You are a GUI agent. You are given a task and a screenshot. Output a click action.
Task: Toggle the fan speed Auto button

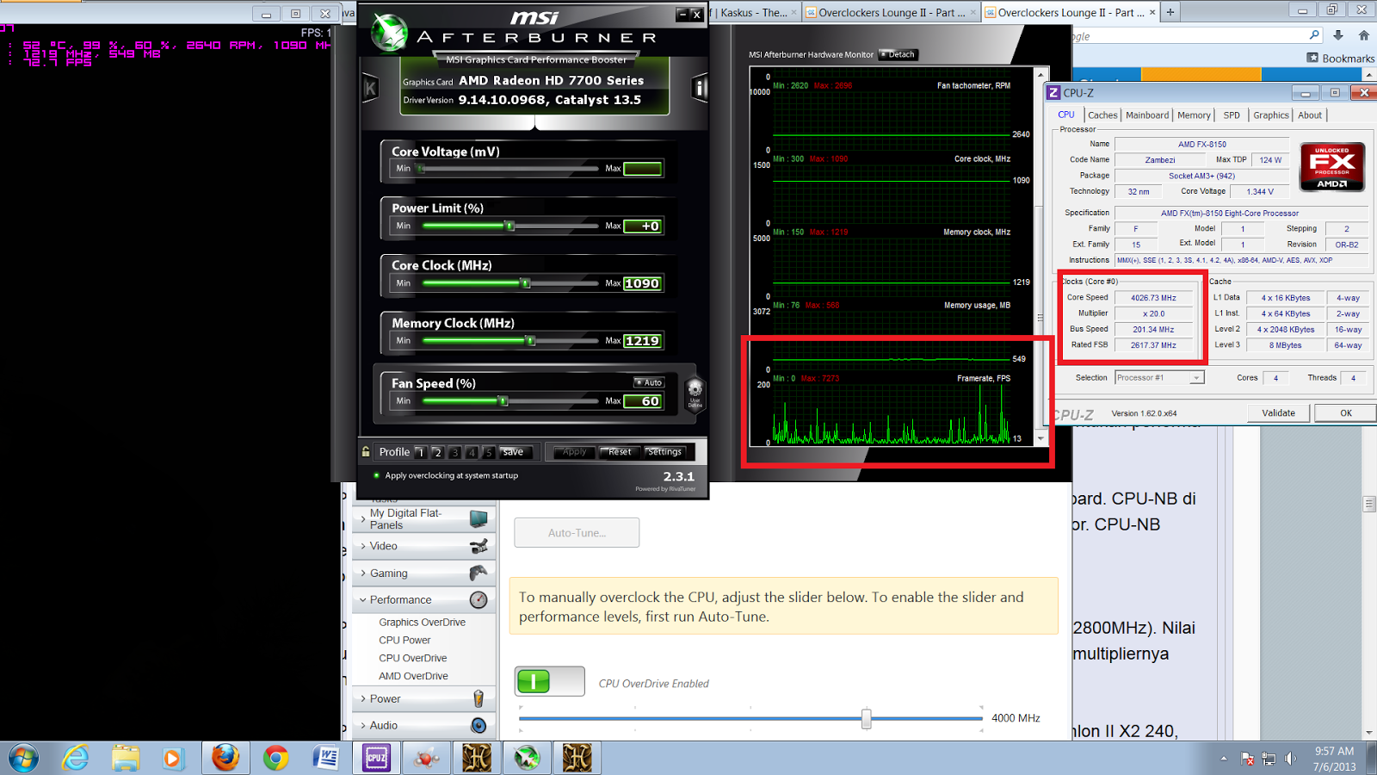pyautogui.click(x=649, y=382)
